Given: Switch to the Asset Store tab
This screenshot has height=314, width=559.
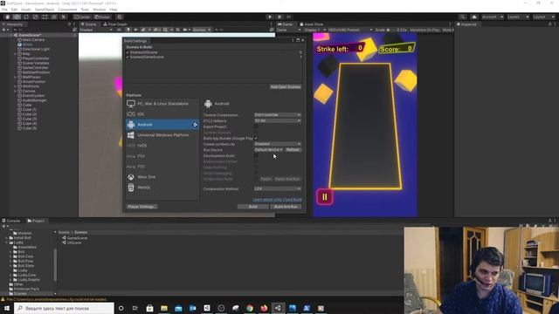Looking at the screenshot, I should [x=311, y=24].
